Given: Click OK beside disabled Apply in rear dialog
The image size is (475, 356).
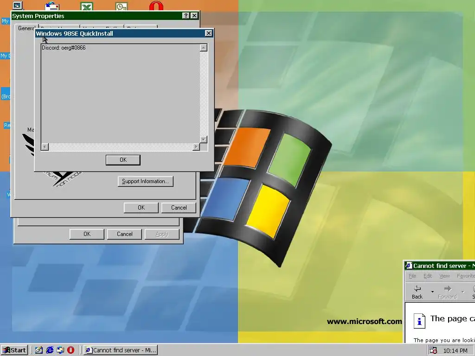Looking at the screenshot, I should 87,234.
